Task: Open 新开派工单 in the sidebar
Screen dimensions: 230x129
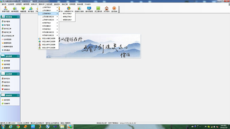Action: 6,29
